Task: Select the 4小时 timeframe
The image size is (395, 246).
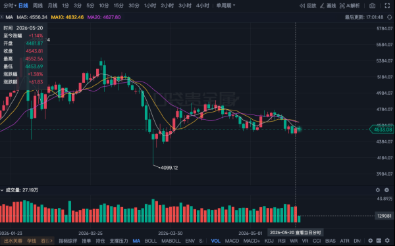Action: point(203,5)
